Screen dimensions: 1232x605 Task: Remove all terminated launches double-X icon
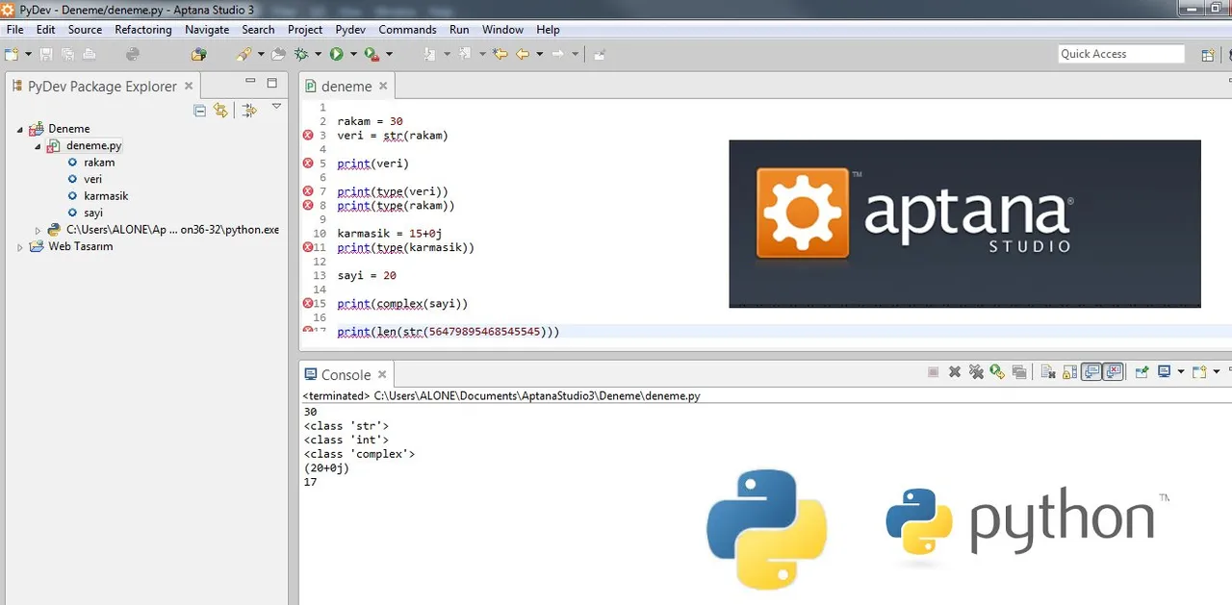tap(976, 371)
